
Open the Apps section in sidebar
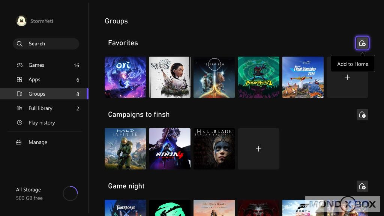click(34, 79)
